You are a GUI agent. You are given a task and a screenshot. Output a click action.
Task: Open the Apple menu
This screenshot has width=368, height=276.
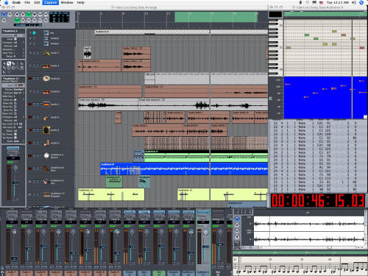6,2
